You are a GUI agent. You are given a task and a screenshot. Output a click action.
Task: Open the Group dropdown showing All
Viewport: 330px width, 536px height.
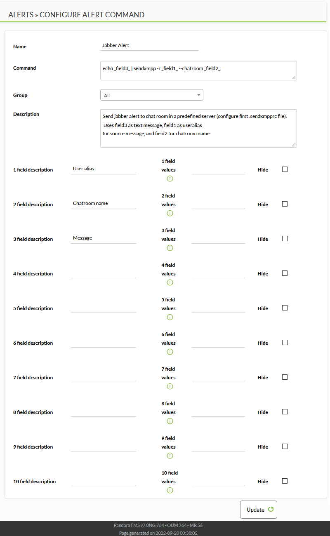[152, 95]
